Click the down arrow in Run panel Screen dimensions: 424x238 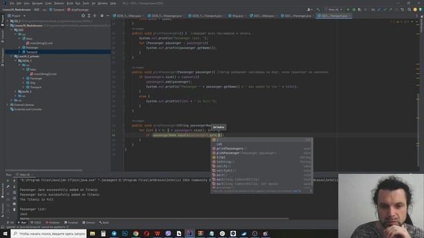(15, 186)
